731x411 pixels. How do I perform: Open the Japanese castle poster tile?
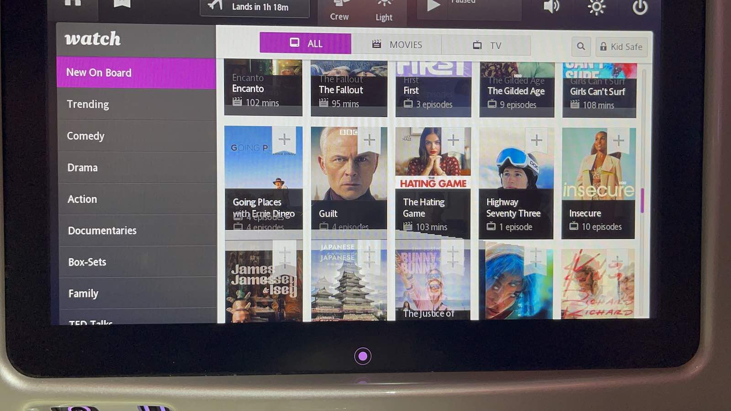(x=350, y=281)
